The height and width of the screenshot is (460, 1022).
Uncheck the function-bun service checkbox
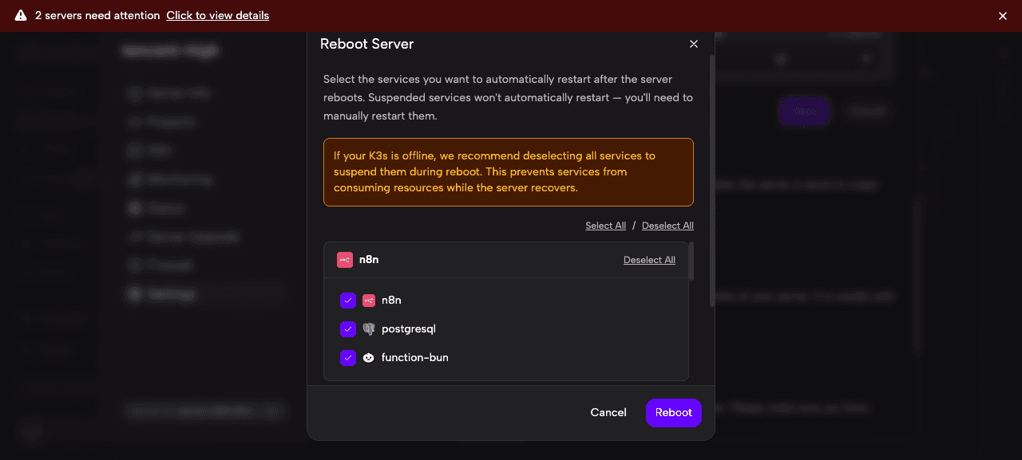click(x=347, y=358)
